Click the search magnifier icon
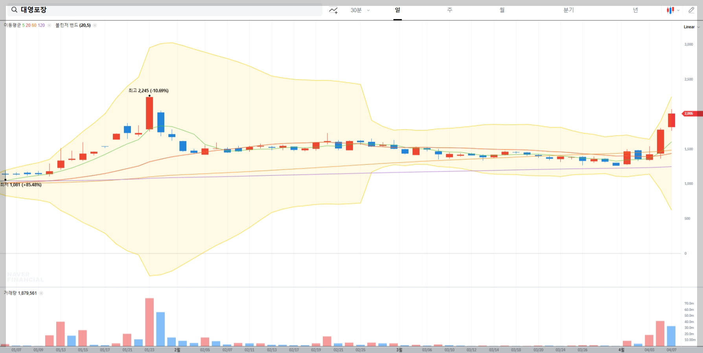 (14, 10)
